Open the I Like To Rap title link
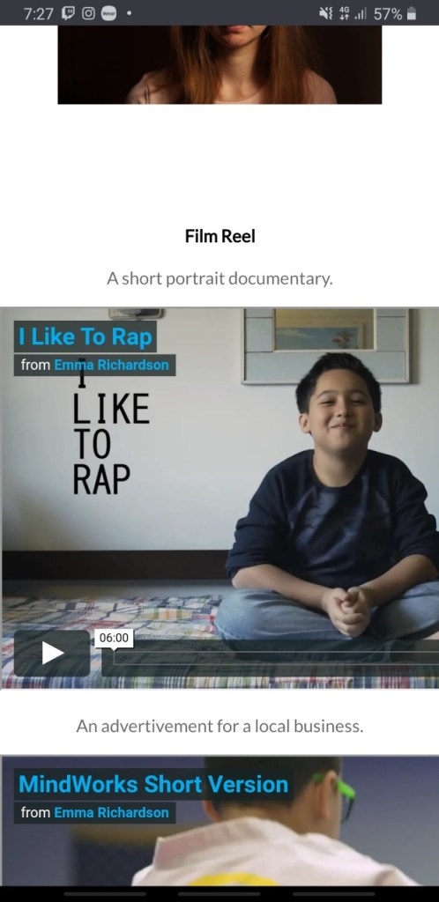The width and height of the screenshot is (439, 902). pos(86,336)
